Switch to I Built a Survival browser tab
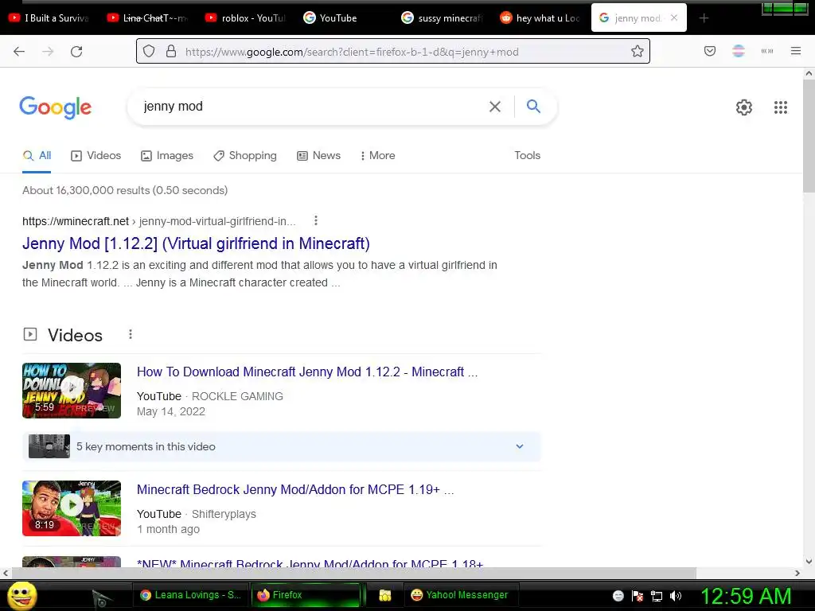This screenshot has width=815, height=611. [x=49, y=18]
